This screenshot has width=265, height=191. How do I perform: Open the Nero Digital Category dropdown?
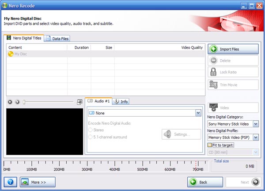click(x=256, y=124)
